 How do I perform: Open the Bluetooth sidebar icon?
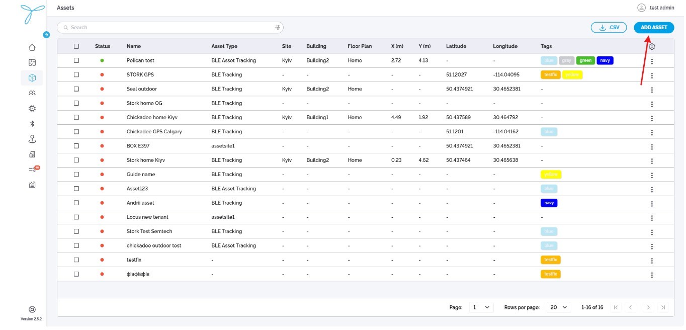coord(32,124)
